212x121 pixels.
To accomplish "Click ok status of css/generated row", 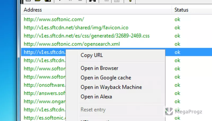I will click(x=177, y=36).
